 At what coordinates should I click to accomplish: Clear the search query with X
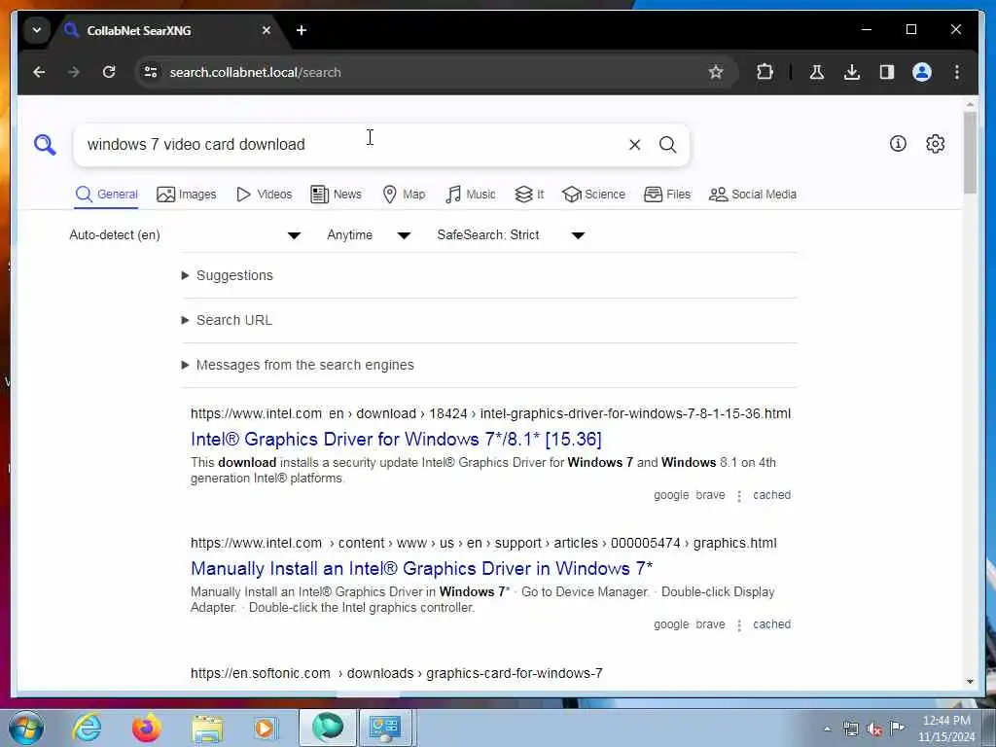[x=634, y=145]
